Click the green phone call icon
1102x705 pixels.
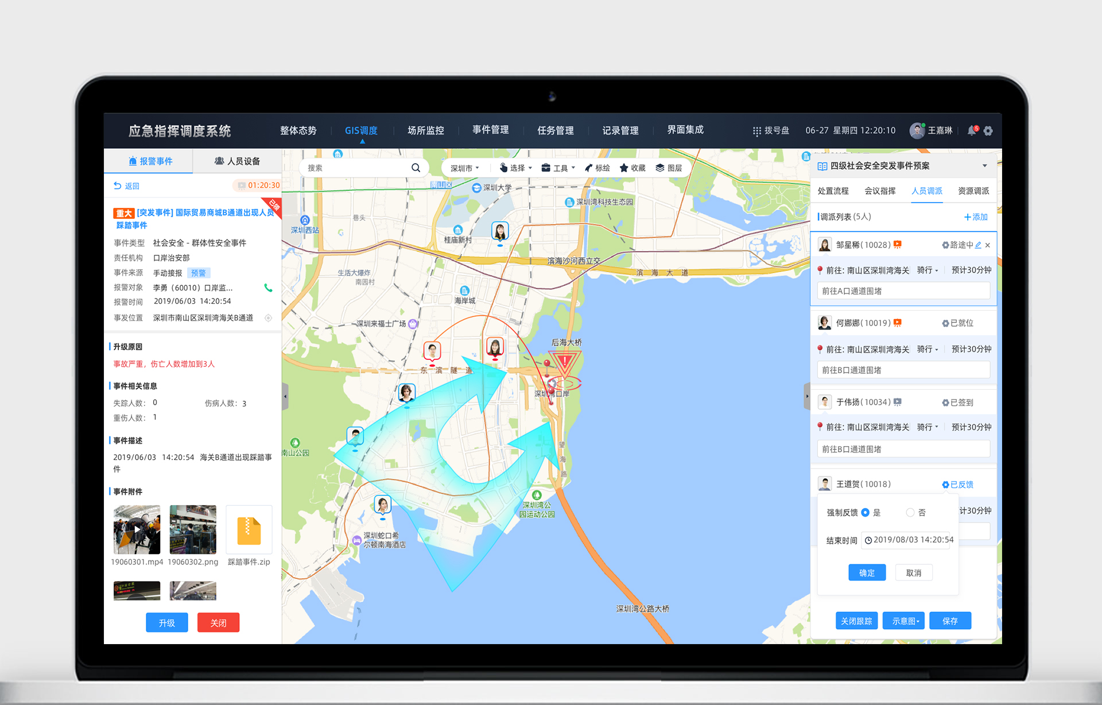268,288
